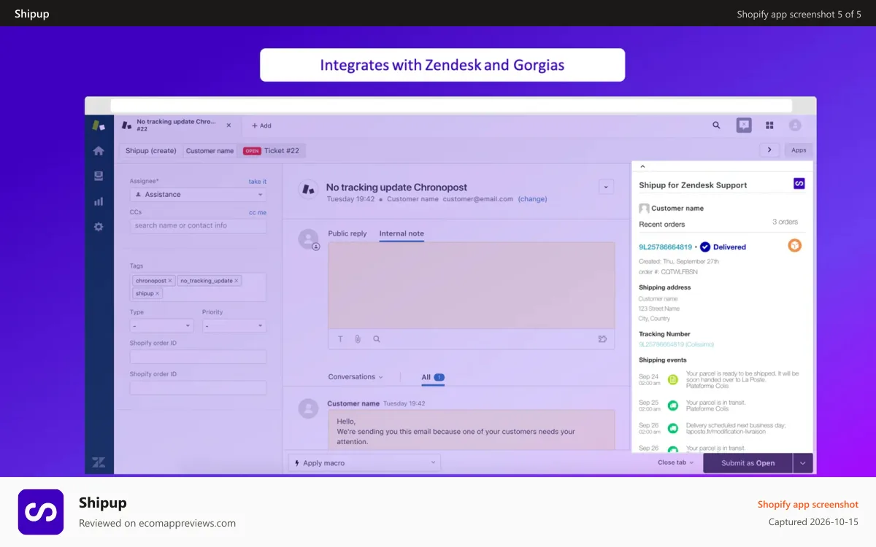Open the Colissimo tracking number link
The image size is (876, 547).
pyautogui.click(x=676, y=344)
